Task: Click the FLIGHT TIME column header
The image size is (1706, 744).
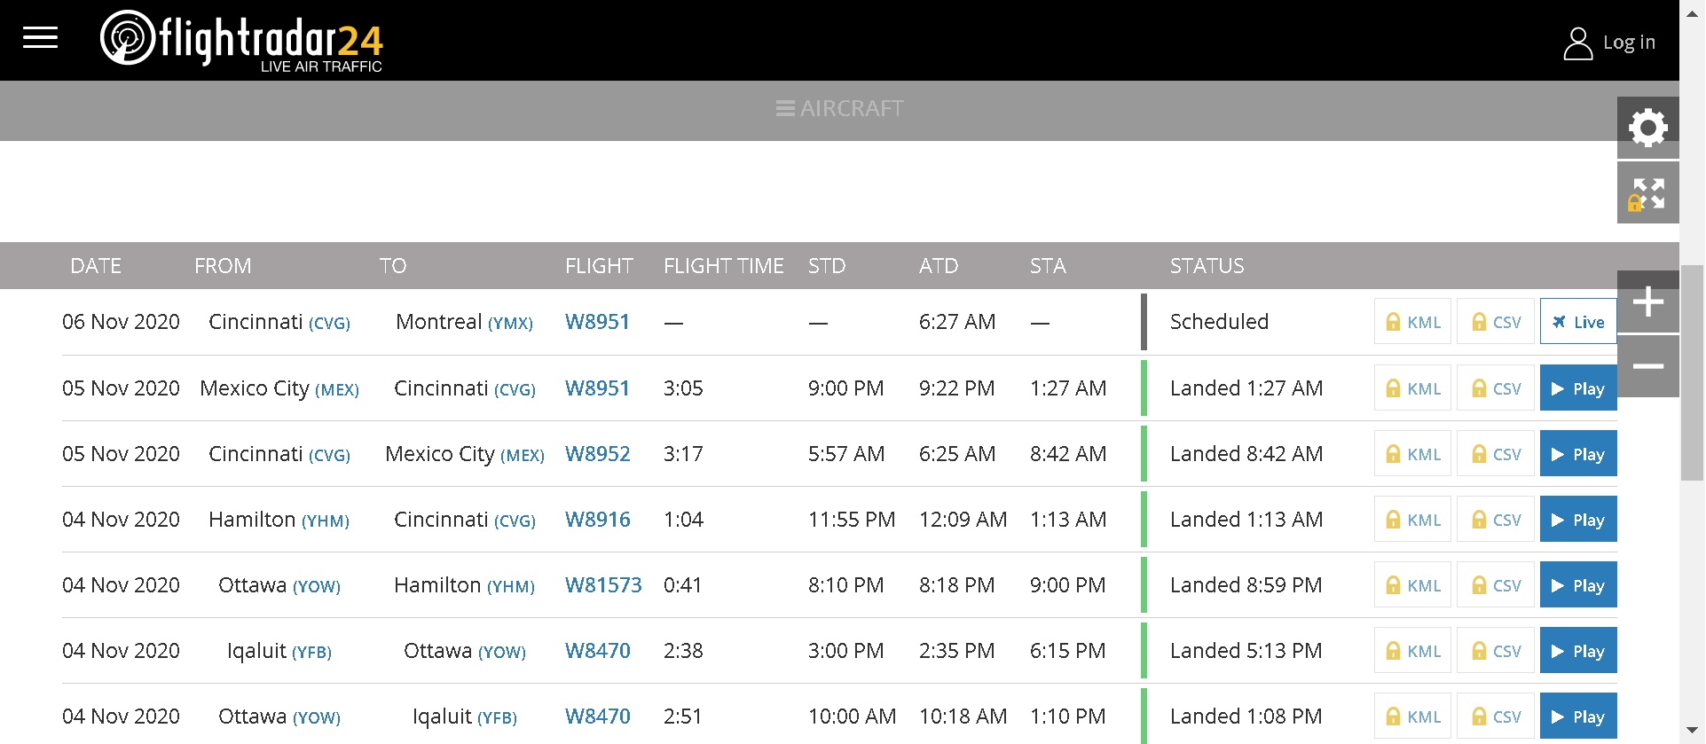Action: (x=724, y=266)
